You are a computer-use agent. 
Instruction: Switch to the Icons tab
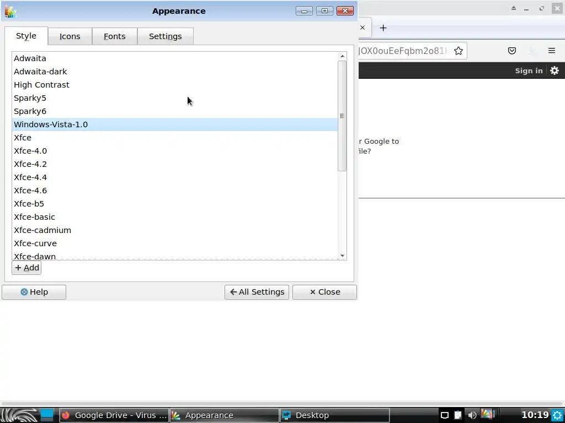pos(70,36)
